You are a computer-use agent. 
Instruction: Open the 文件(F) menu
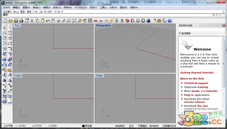tap(7, 8)
